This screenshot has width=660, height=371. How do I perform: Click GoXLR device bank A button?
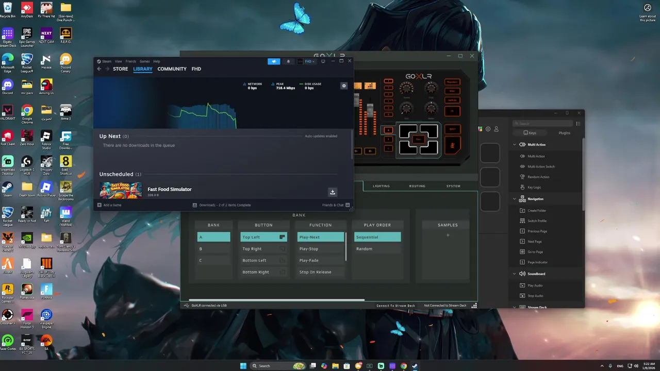388,130
